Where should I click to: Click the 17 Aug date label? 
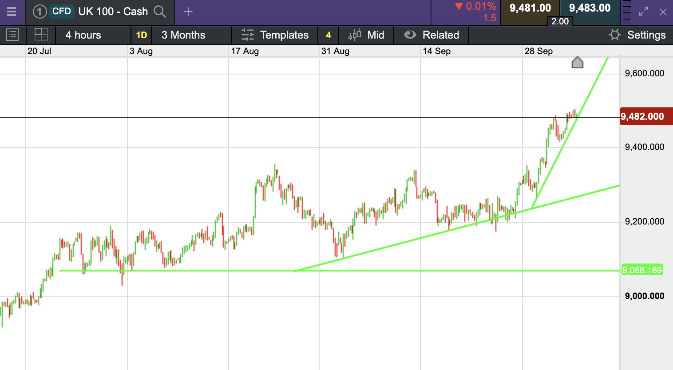245,51
